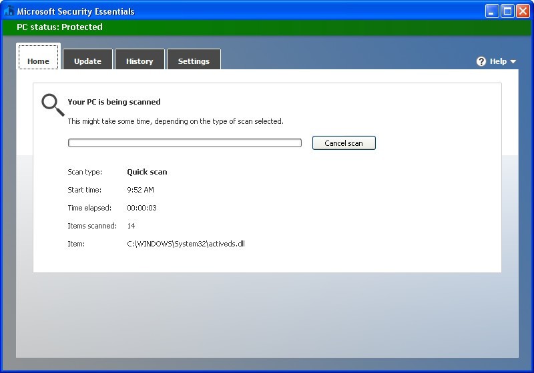Image resolution: width=534 pixels, height=373 pixels.
Task: Select the 'Quick scan' scan type text
Action: (147, 172)
